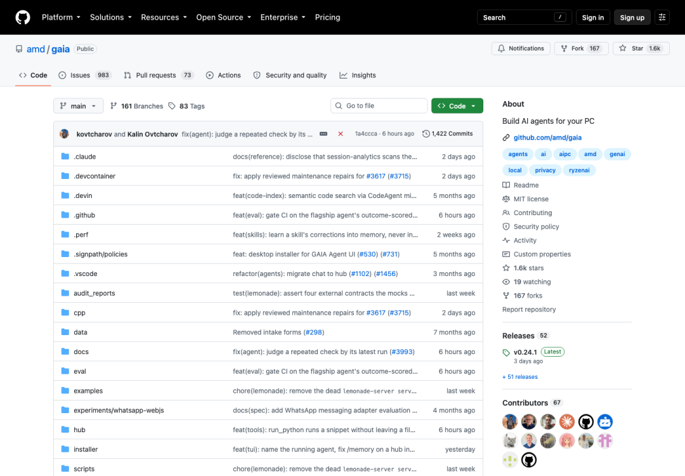Viewport: 685px width, 476px height.
Task: Click the privacy topic tag
Action: pyautogui.click(x=545, y=171)
